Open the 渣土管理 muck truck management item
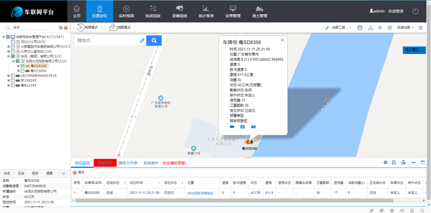 (x=259, y=11)
